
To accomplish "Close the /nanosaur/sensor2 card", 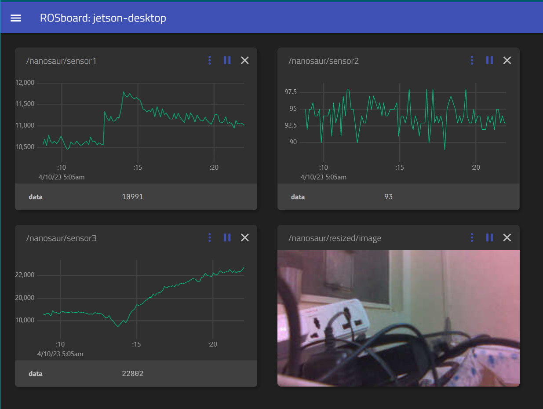I will pyautogui.click(x=507, y=60).
